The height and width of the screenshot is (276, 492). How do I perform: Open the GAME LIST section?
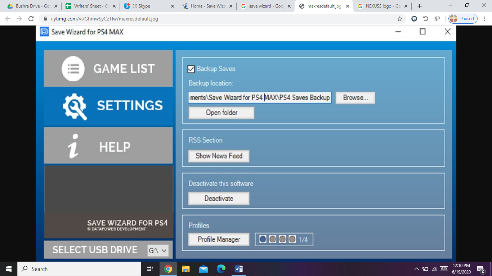coord(108,68)
